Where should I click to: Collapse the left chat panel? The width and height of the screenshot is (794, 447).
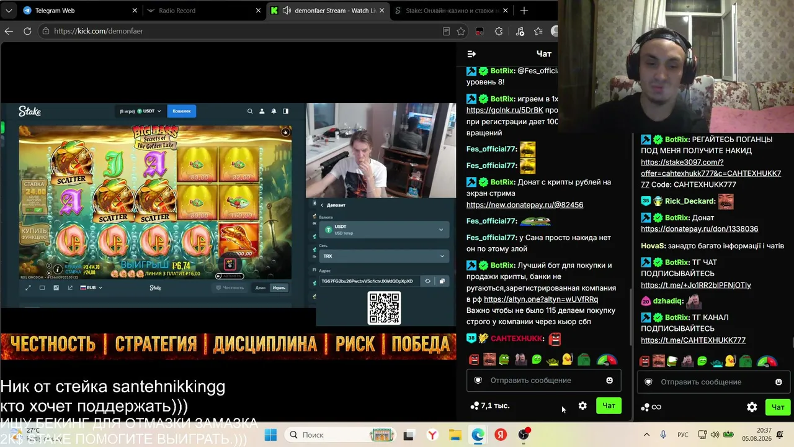click(x=471, y=54)
